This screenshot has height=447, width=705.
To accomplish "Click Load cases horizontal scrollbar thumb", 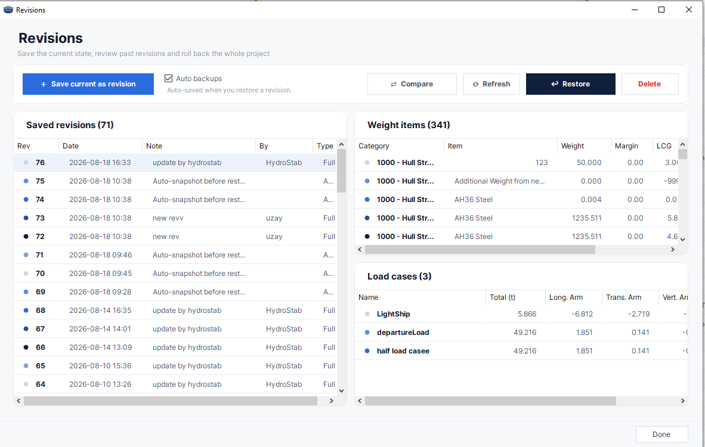I will pos(490,401).
